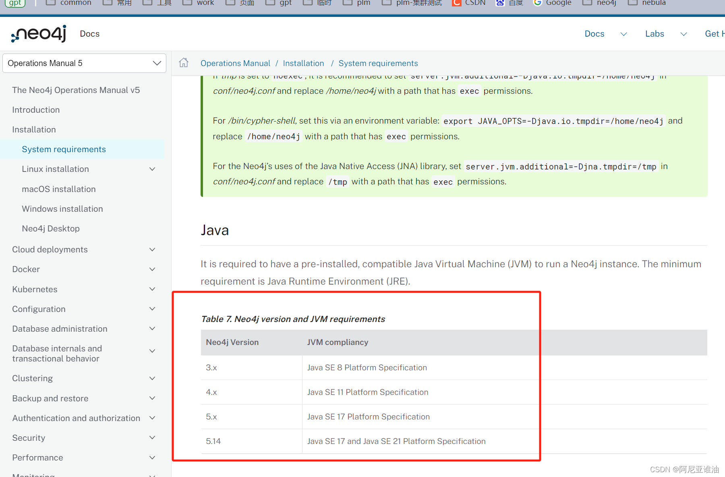
Task: Follow Operations Manual breadcrumb link
Action: point(235,63)
